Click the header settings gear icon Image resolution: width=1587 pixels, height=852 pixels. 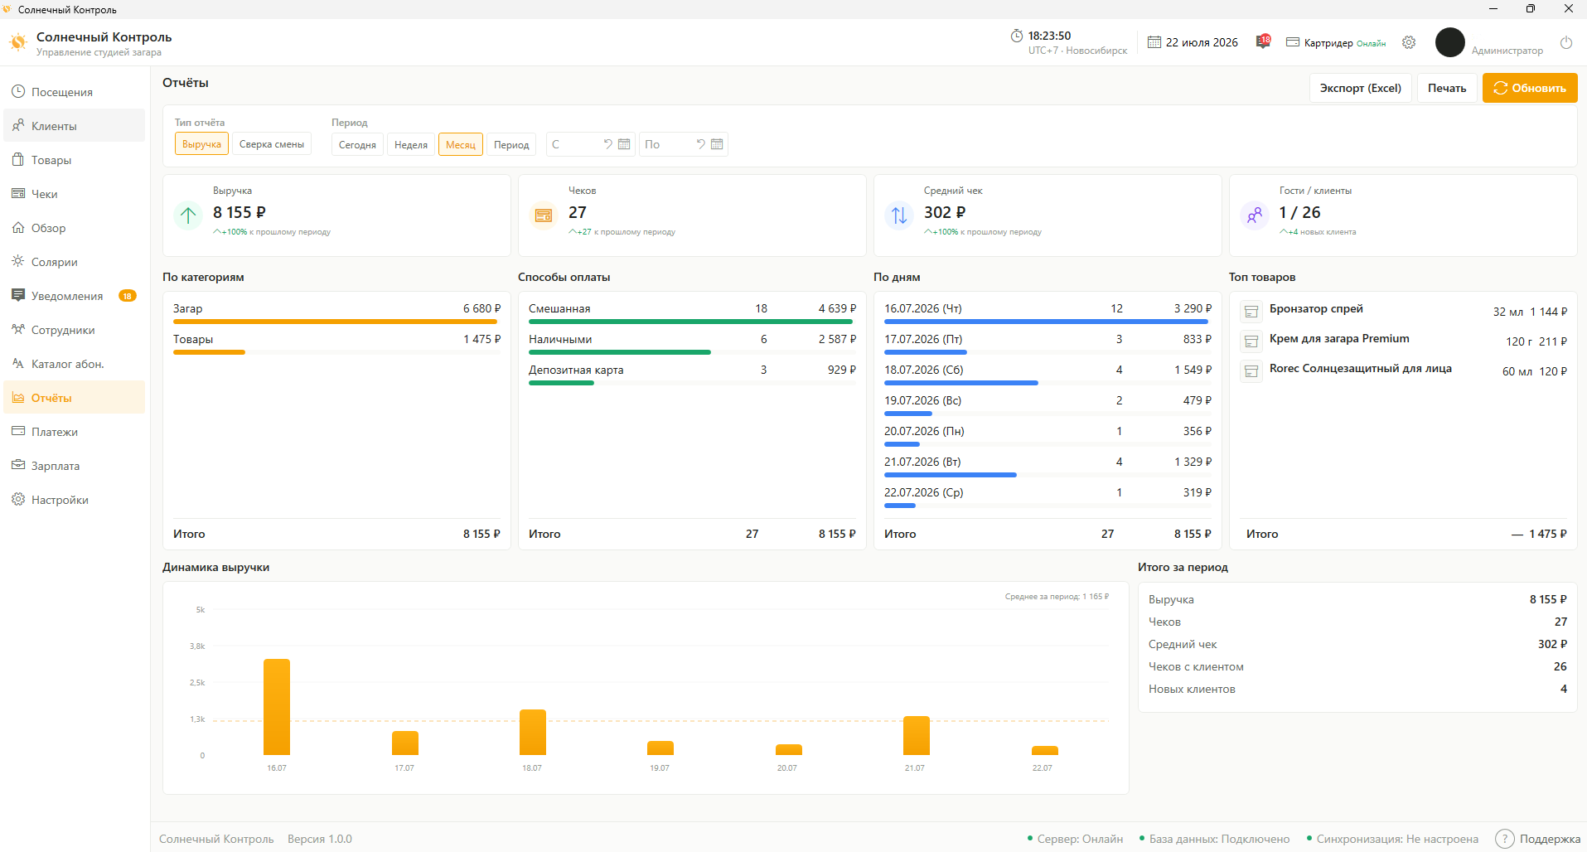click(x=1409, y=42)
